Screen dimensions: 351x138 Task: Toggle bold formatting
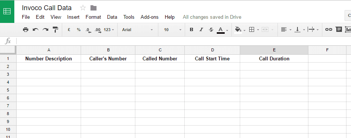192,30
